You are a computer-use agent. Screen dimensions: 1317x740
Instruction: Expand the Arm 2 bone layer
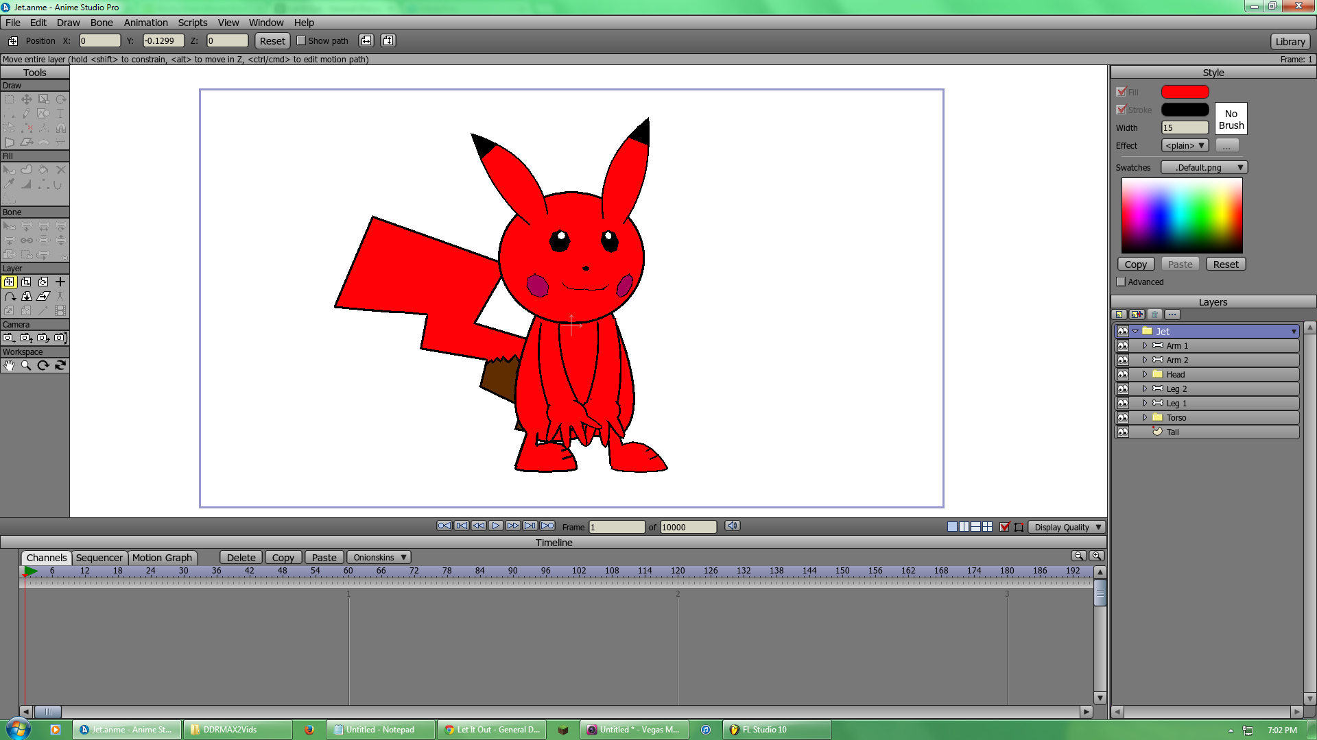[1145, 360]
